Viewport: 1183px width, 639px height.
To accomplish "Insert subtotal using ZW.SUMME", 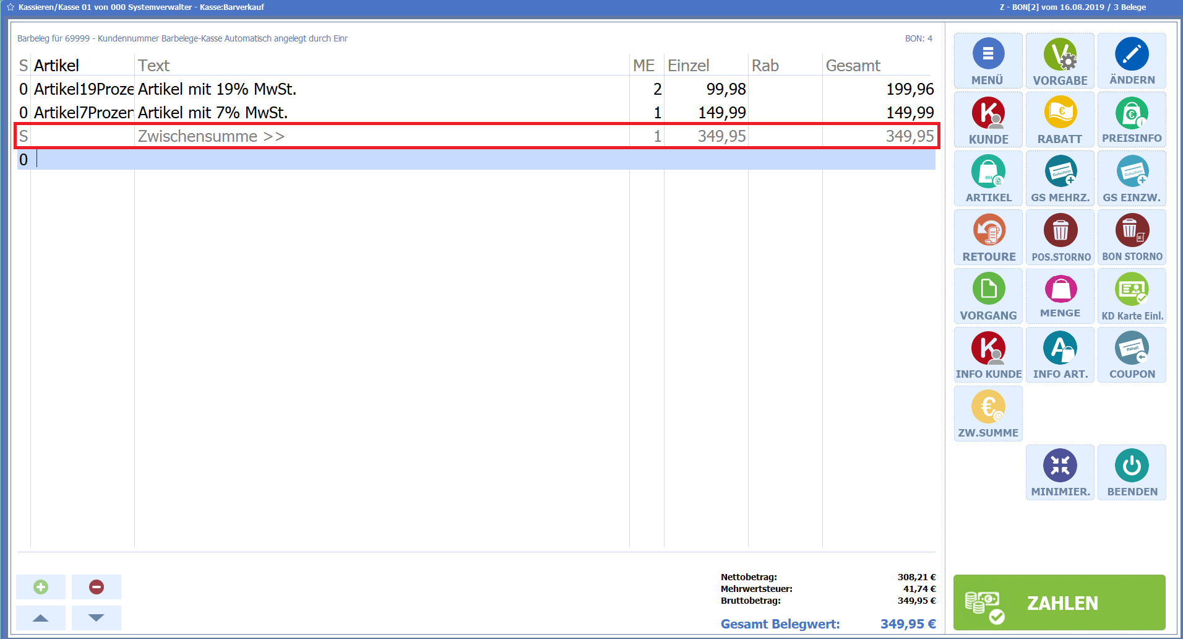I will (x=988, y=414).
